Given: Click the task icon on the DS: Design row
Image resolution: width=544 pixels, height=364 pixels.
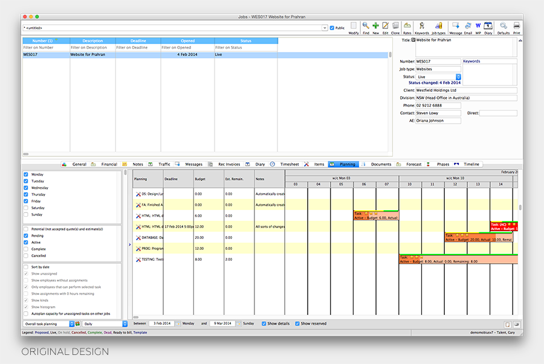Looking at the screenshot, I should tap(138, 194).
